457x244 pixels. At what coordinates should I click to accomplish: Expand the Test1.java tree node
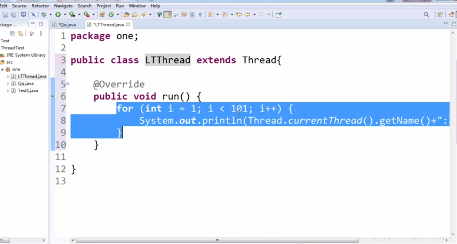pyautogui.click(x=8, y=91)
